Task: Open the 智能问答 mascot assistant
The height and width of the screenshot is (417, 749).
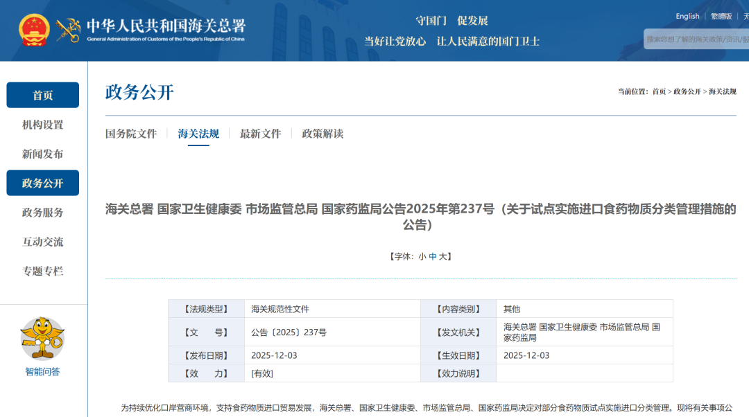Action: [42, 339]
